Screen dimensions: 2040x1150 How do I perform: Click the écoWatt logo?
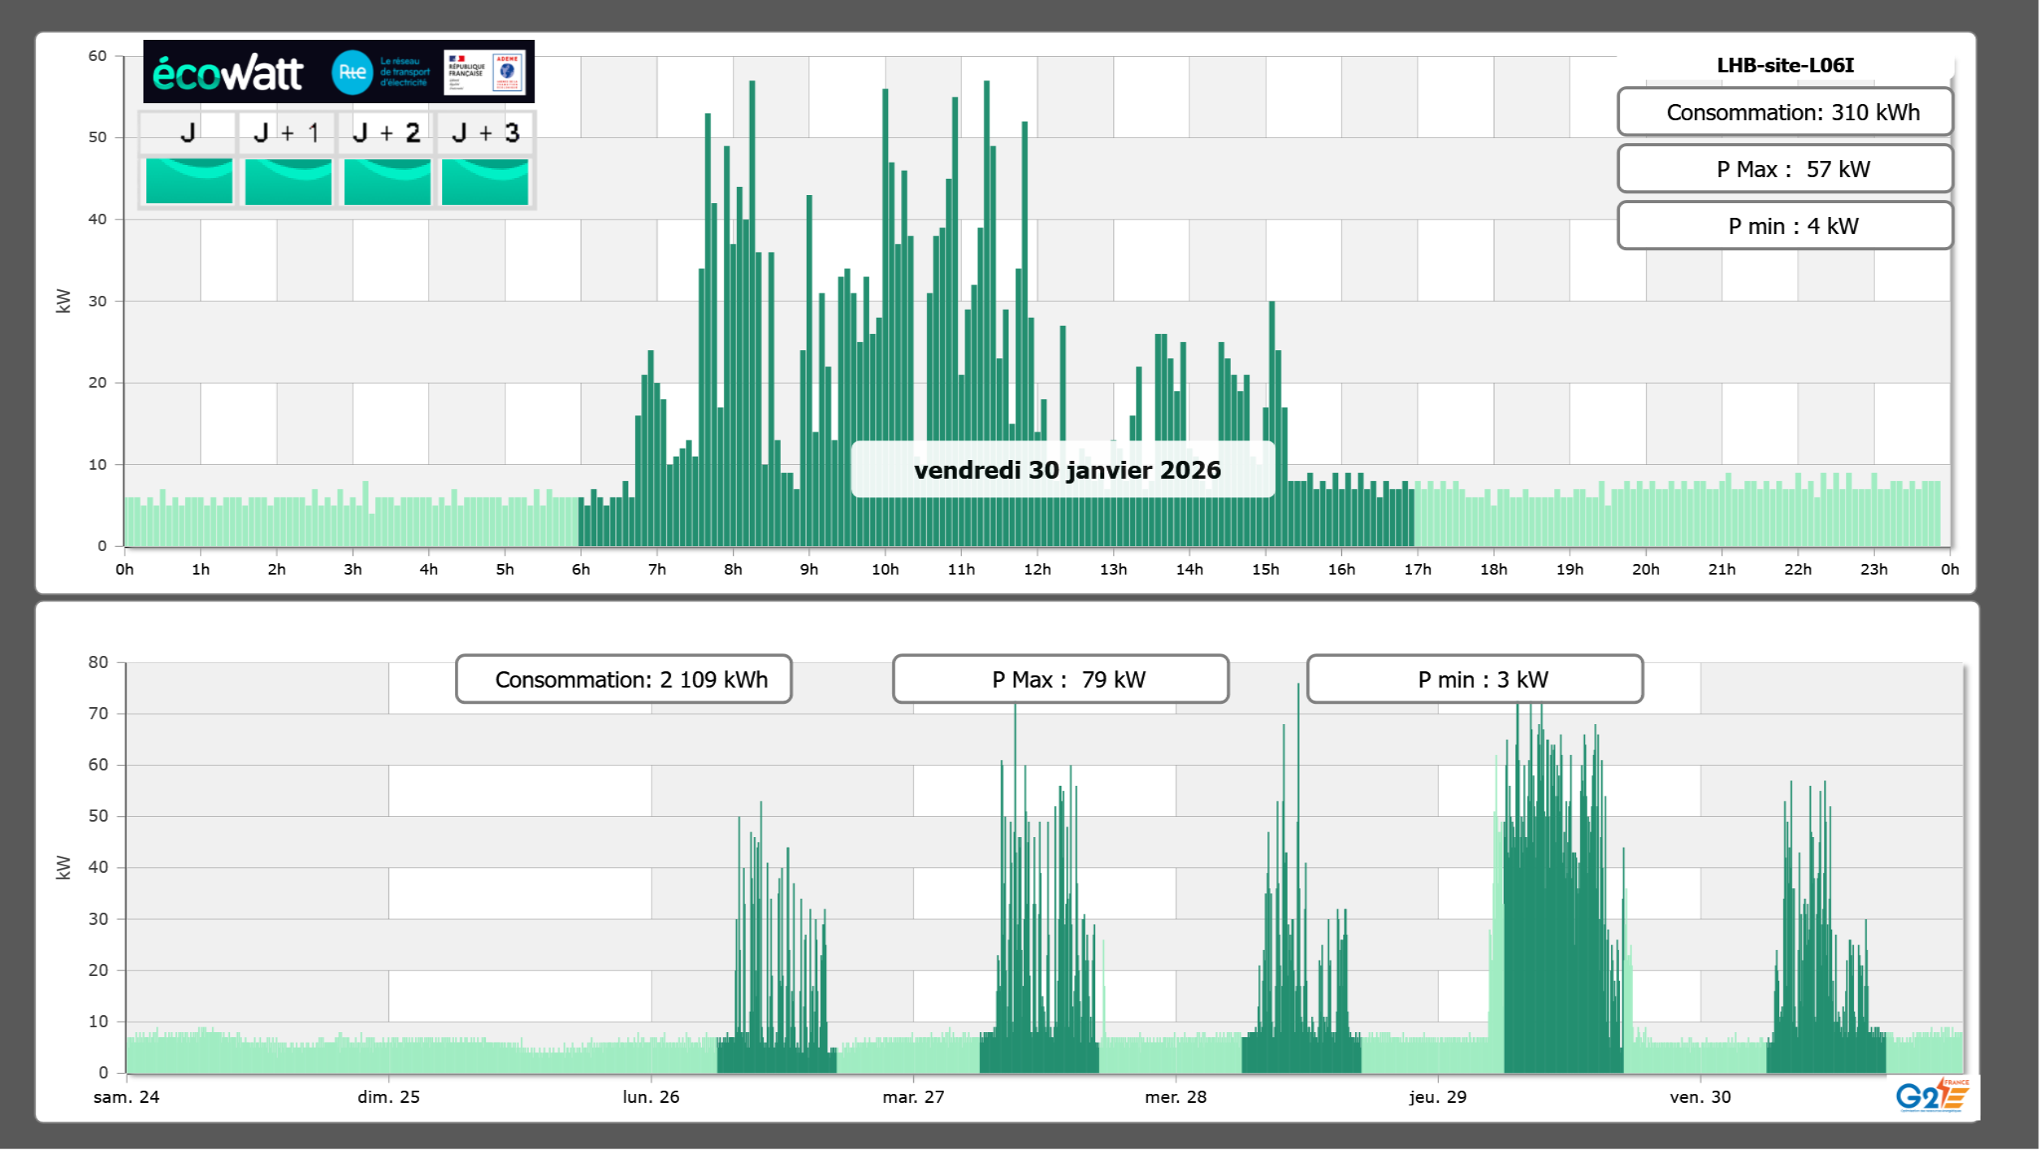(227, 73)
